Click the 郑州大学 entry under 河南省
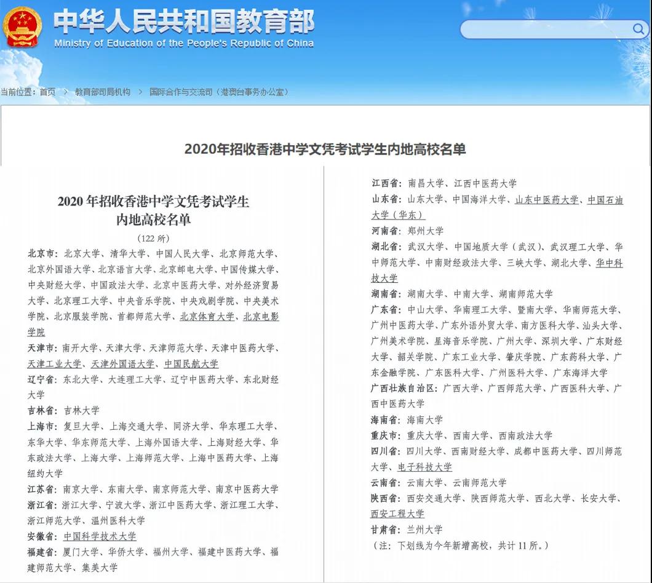 click(426, 231)
